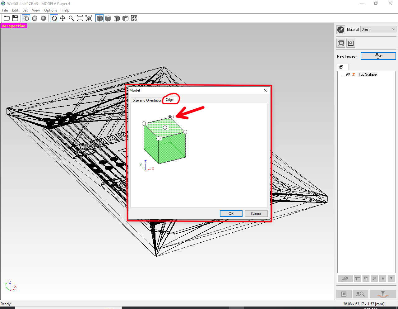Image resolution: width=398 pixels, height=309 pixels.
Task: Save the project with the floppy disk icon
Action: click(x=15, y=18)
